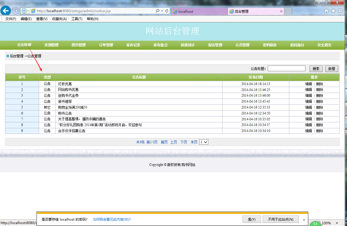Click the Favorites star icon
347x226 pixels.
coord(333,10)
